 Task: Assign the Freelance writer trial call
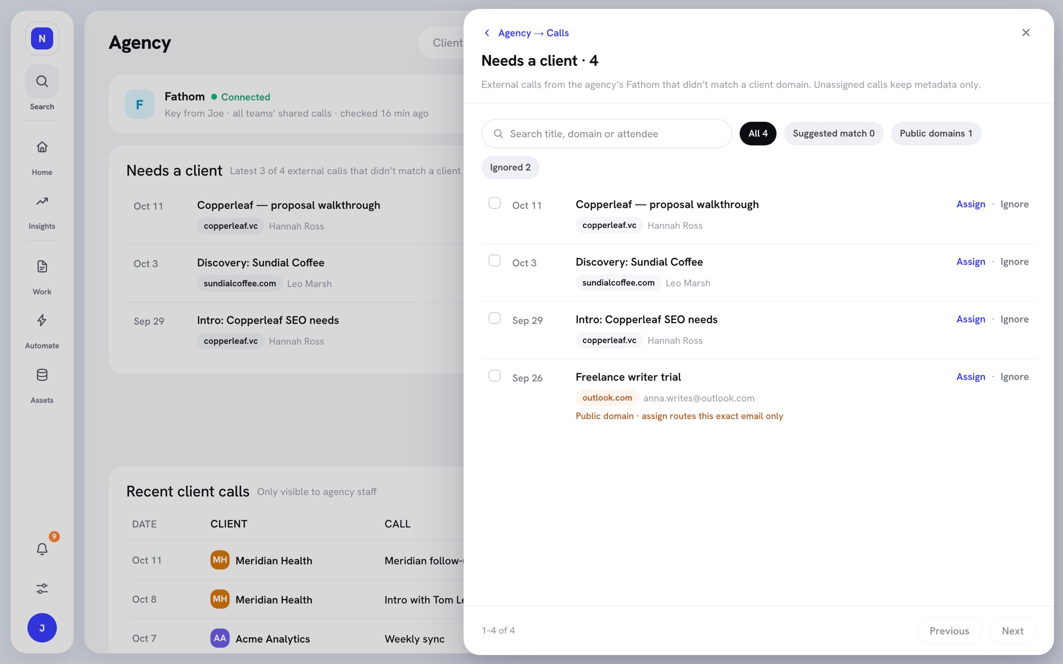(x=971, y=377)
